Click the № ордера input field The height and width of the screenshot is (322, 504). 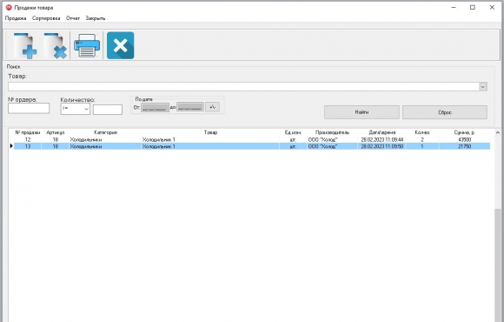coord(29,108)
